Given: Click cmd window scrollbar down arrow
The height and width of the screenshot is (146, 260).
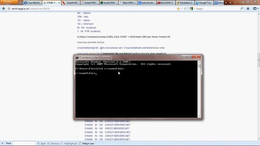Looking at the screenshot, I should pos(199,116).
